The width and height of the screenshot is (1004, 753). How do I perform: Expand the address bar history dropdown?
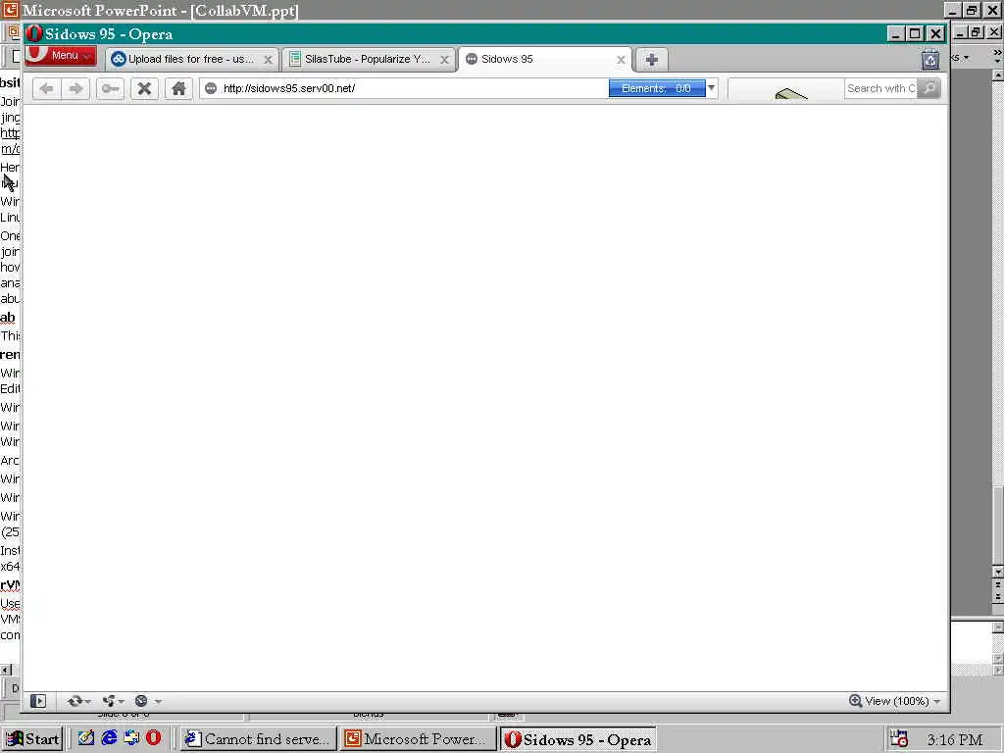(x=712, y=88)
